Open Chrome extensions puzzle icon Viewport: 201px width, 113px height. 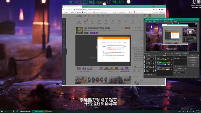point(159,10)
